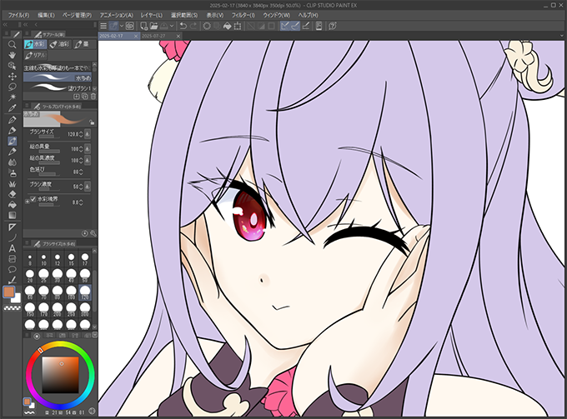
Task: Choose 塗りブラシ1 brush in list
Action: pyautogui.click(x=58, y=87)
